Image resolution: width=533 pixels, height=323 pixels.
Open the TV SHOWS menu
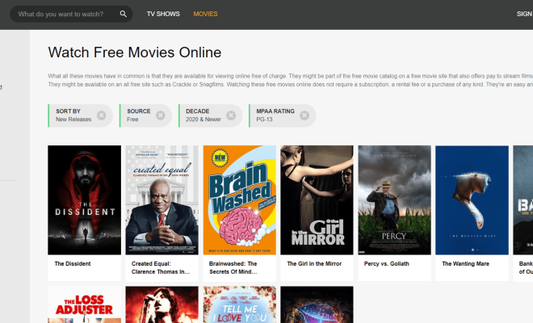[163, 14]
